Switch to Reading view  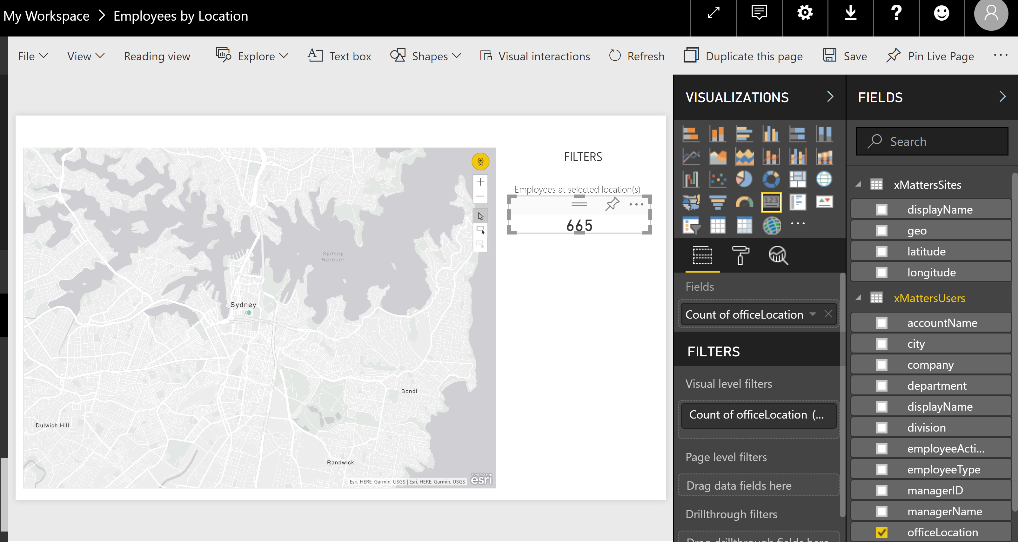(157, 56)
